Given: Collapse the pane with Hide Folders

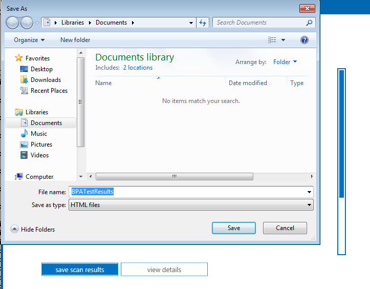Looking at the screenshot, I should coord(33,229).
